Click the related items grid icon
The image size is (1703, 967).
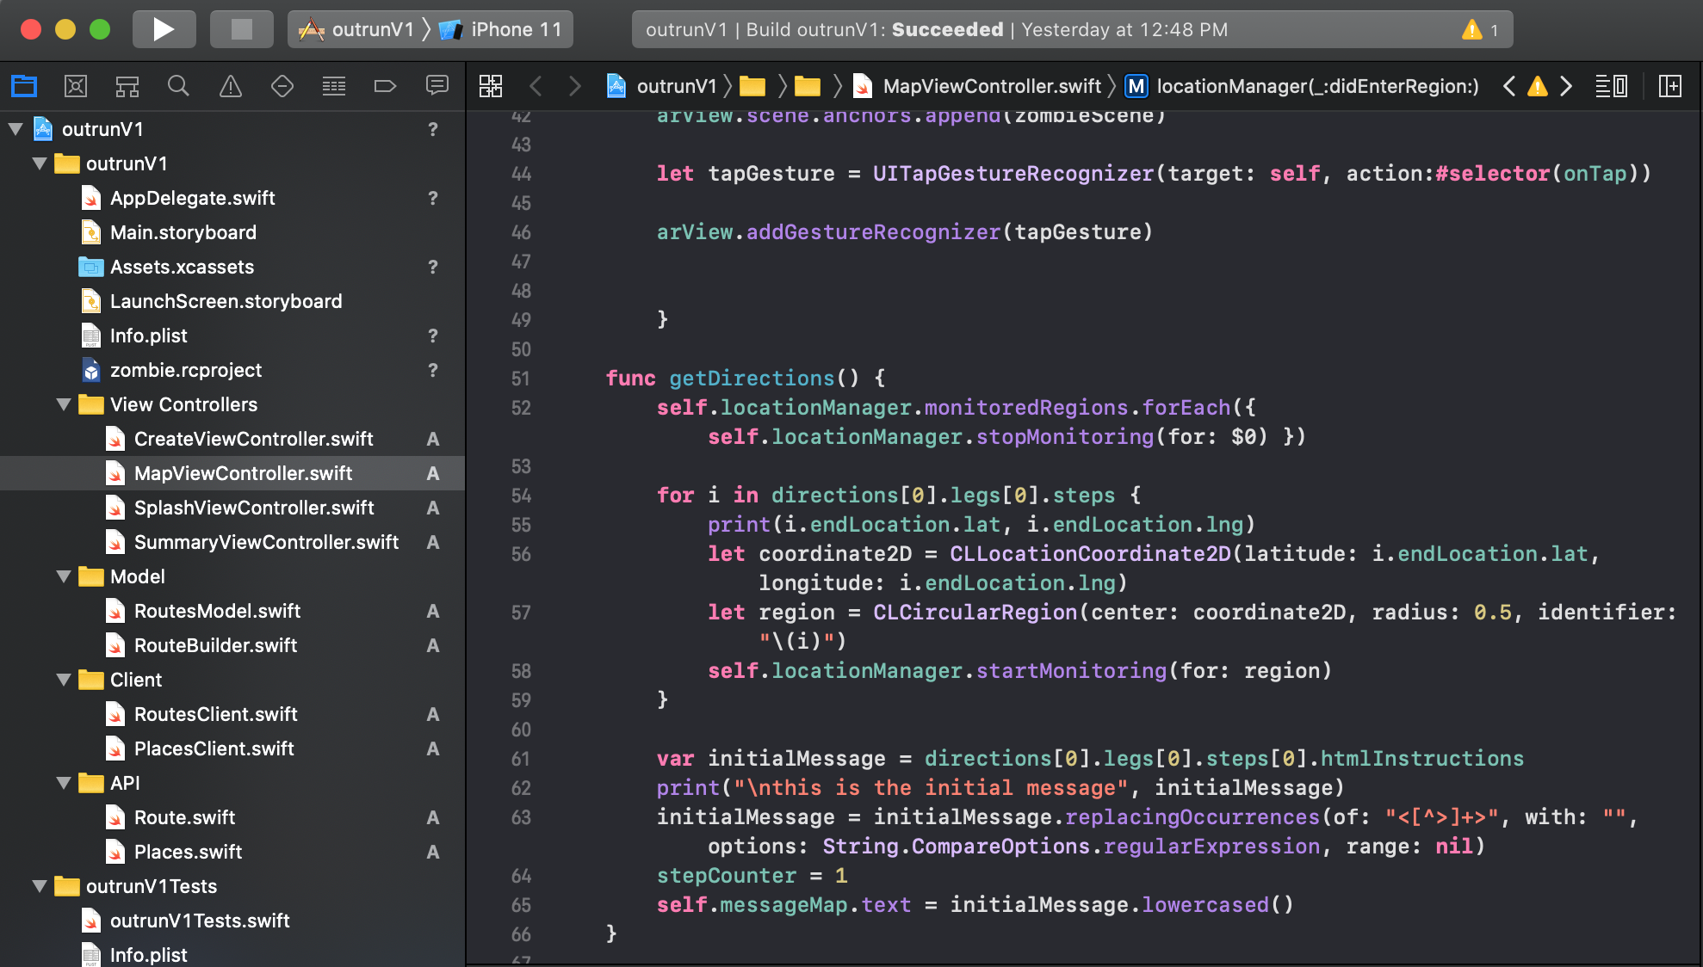pos(491,86)
